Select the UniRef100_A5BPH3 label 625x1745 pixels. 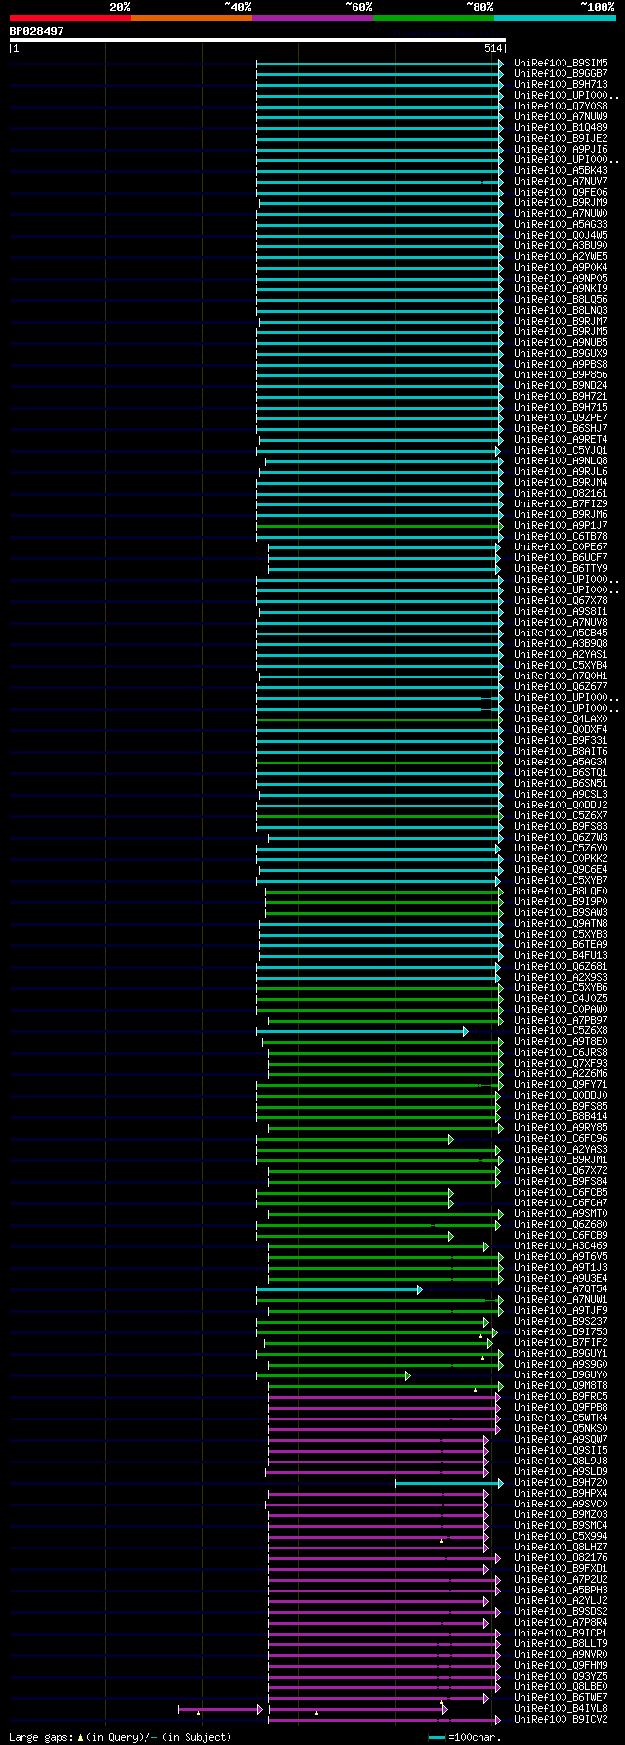point(561,1590)
